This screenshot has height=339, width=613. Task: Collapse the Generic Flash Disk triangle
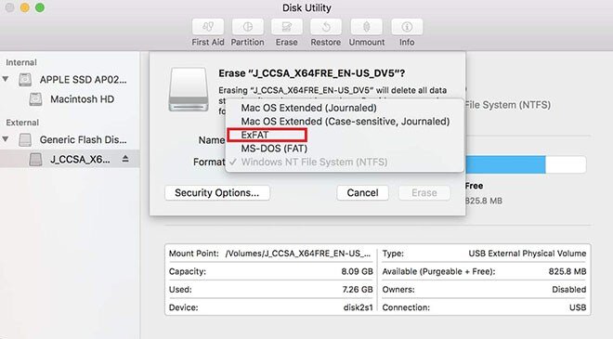(6, 139)
